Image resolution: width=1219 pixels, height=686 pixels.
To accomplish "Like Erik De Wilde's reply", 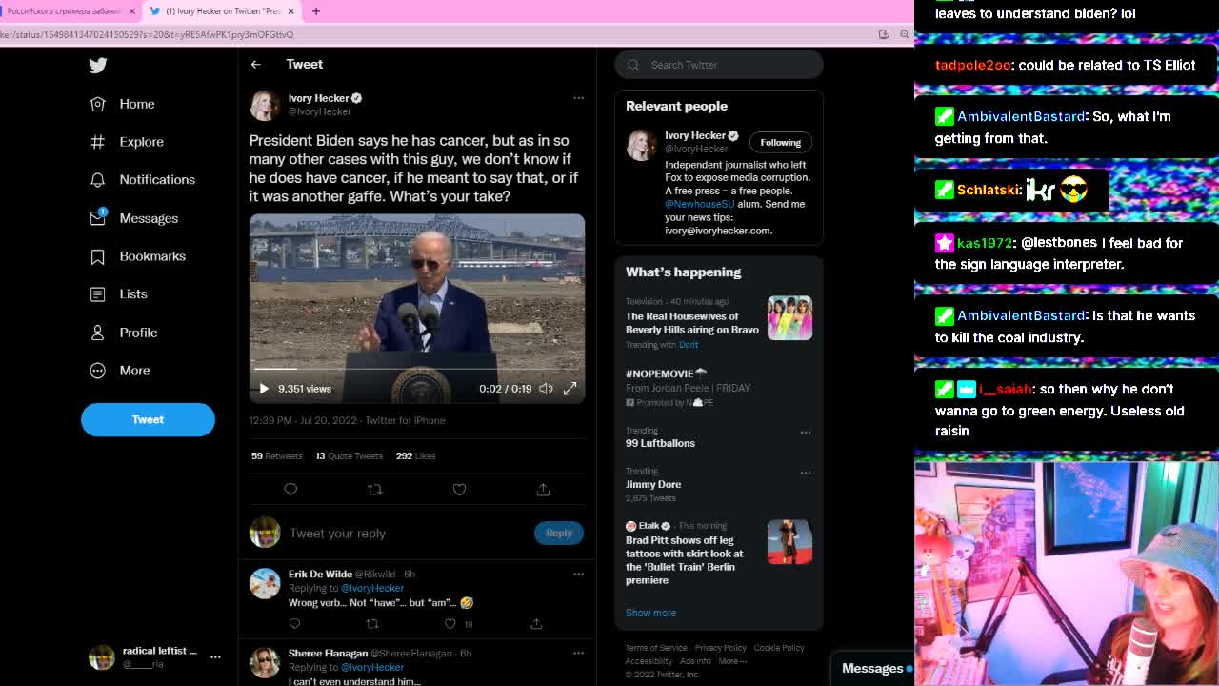I will [450, 624].
